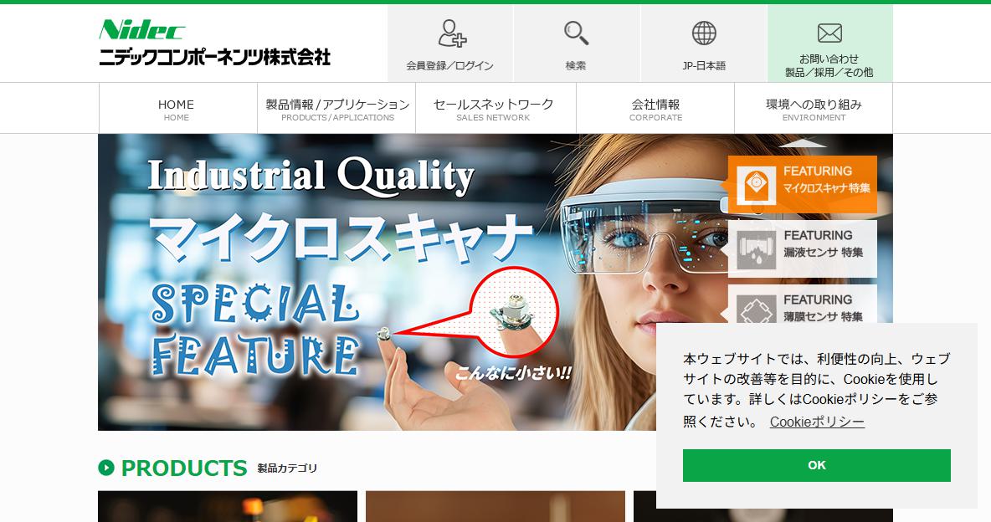Viewport: 991px width, 522px height.
Task: Open contact via the envelope icon
Action: pyautogui.click(x=829, y=33)
